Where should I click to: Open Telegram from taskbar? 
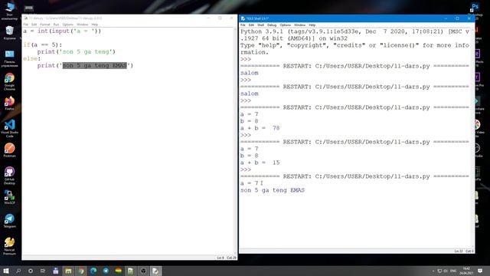(x=106, y=271)
